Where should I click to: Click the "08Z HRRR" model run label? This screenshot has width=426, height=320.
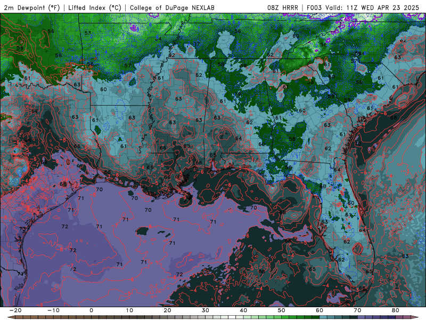(x=283, y=7)
